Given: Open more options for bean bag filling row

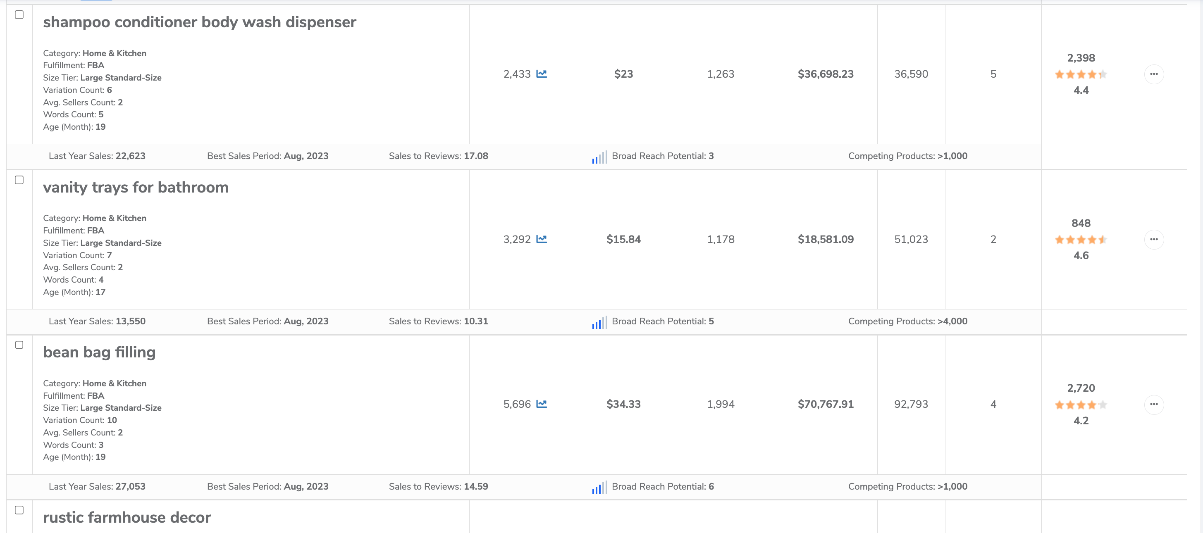Looking at the screenshot, I should [x=1153, y=404].
